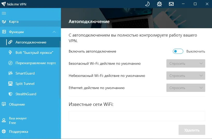The image size is (212, 139).
Task: Click the account person icon
Action: coord(4,120)
